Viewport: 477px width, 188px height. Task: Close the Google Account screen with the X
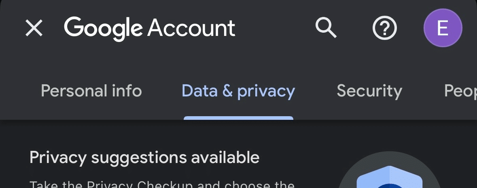pyautogui.click(x=34, y=28)
